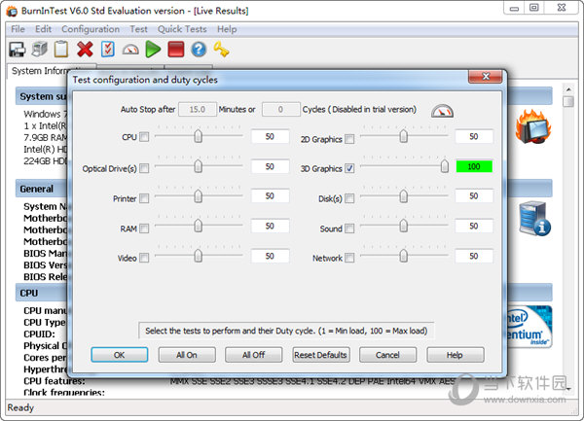Click the 2D Graphics duty value field

click(x=474, y=136)
